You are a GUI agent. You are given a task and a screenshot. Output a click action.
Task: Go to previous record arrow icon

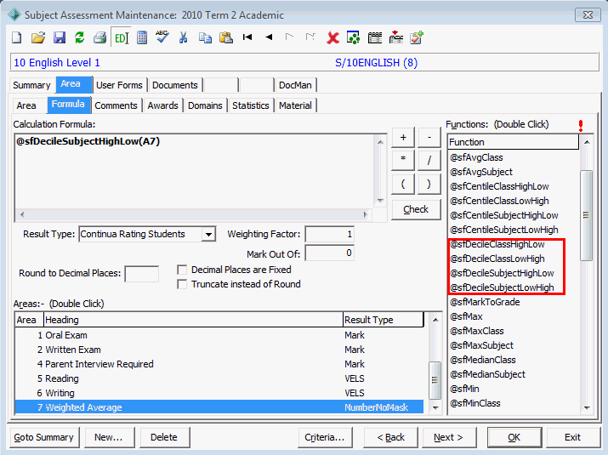[269, 37]
